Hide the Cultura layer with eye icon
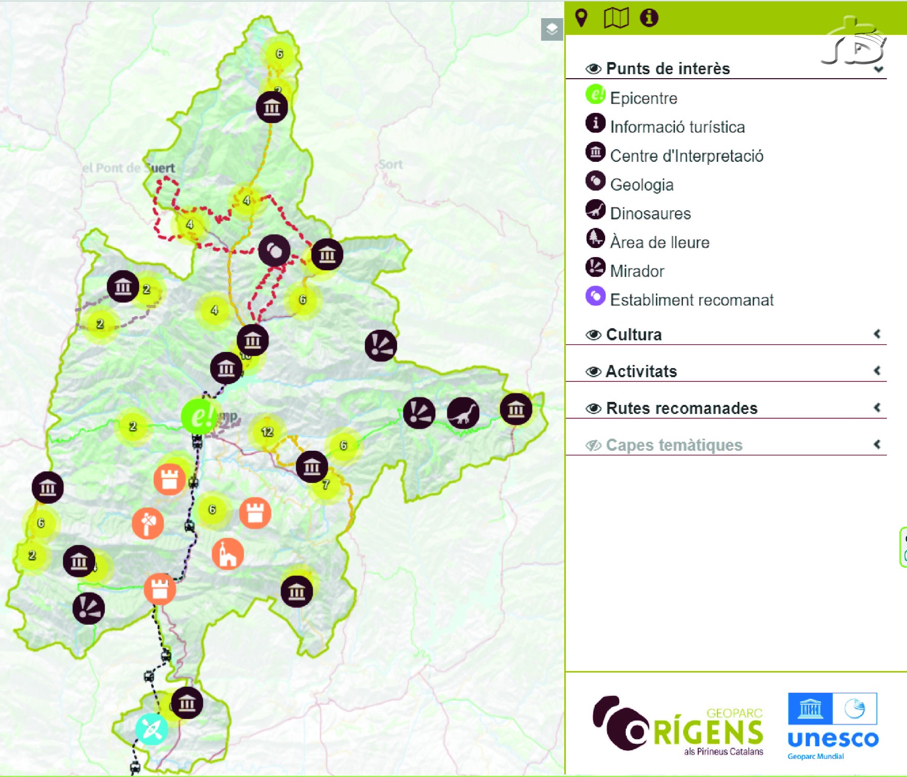This screenshot has height=777, width=907. click(x=593, y=335)
